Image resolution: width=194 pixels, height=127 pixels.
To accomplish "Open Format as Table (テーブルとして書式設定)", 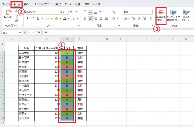I will [x=173, y=15].
